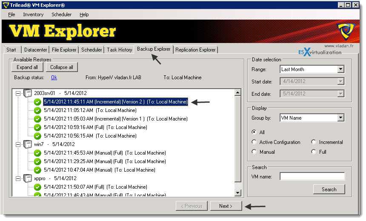This screenshot has height=221, width=366.
Task: Collapse the 2003srv01 tree node
Action: (18, 93)
